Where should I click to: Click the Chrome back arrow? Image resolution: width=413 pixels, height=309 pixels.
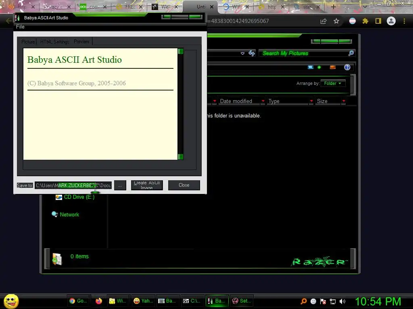click(8, 21)
